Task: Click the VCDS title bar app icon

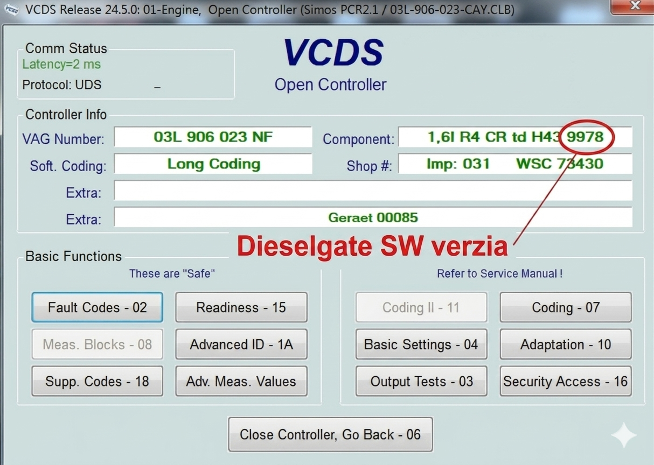Action: 11,10
